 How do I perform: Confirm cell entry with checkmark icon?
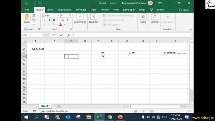click(61, 35)
